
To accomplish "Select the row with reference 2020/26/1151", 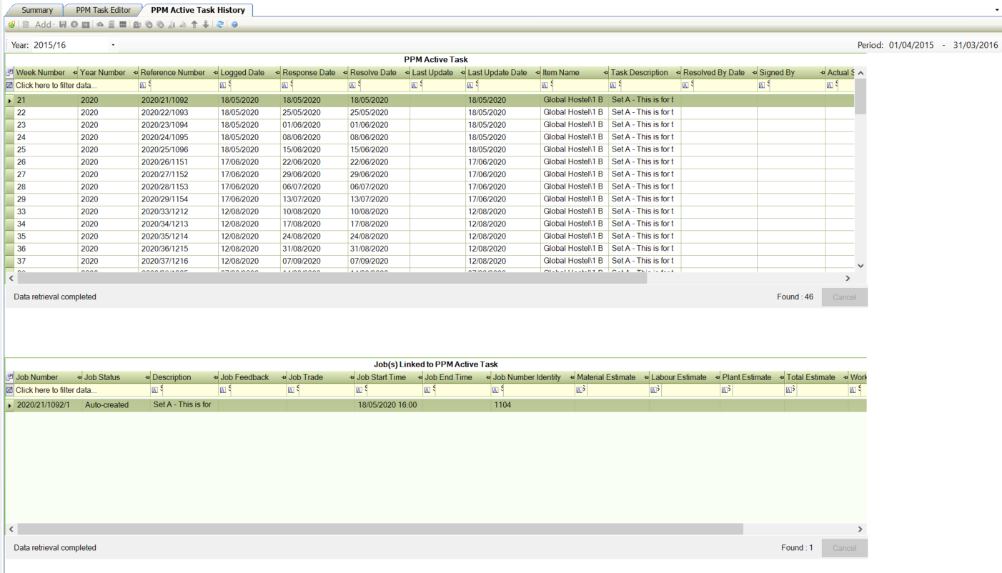I will coord(164,162).
